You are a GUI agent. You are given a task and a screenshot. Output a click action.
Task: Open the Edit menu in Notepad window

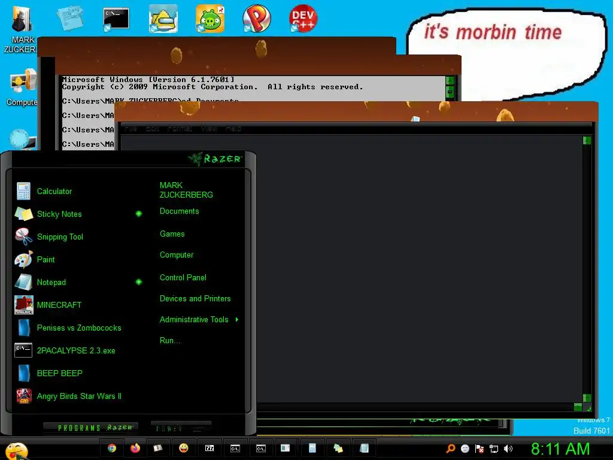click(x=152, y=128)
